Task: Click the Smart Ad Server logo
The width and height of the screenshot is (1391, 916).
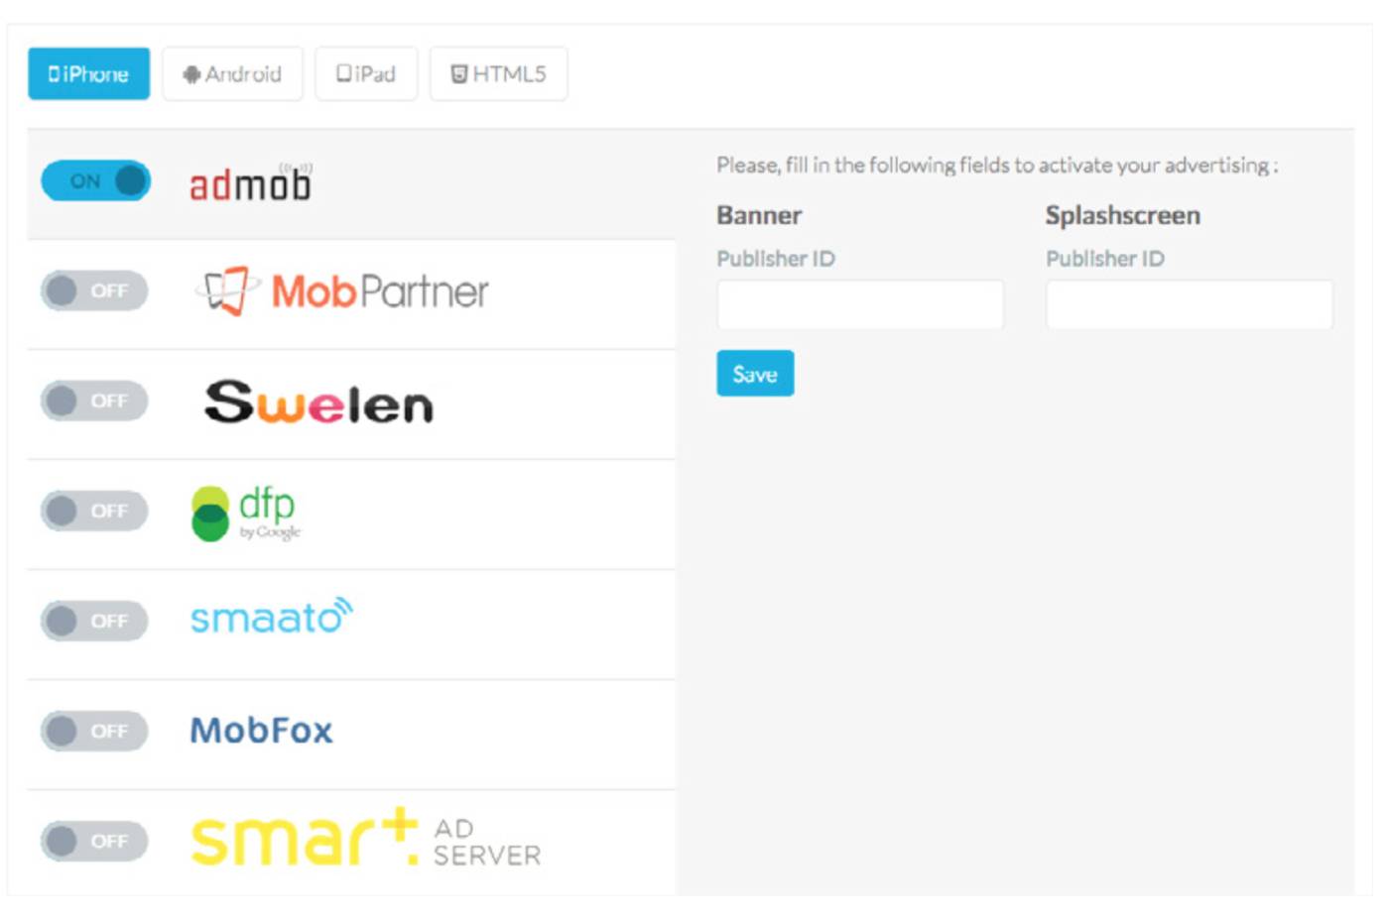Action: click(x=365, y=838)
